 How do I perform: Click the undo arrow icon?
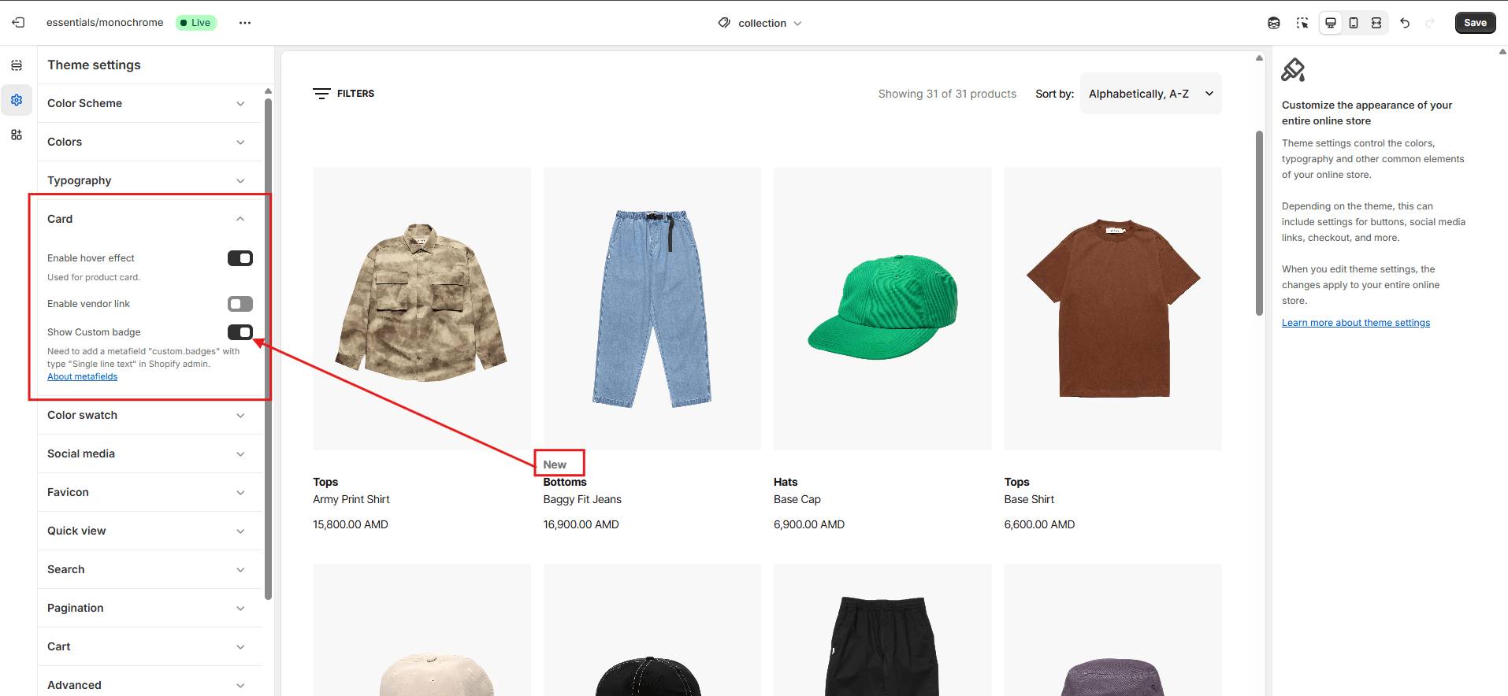point(1405,23)
